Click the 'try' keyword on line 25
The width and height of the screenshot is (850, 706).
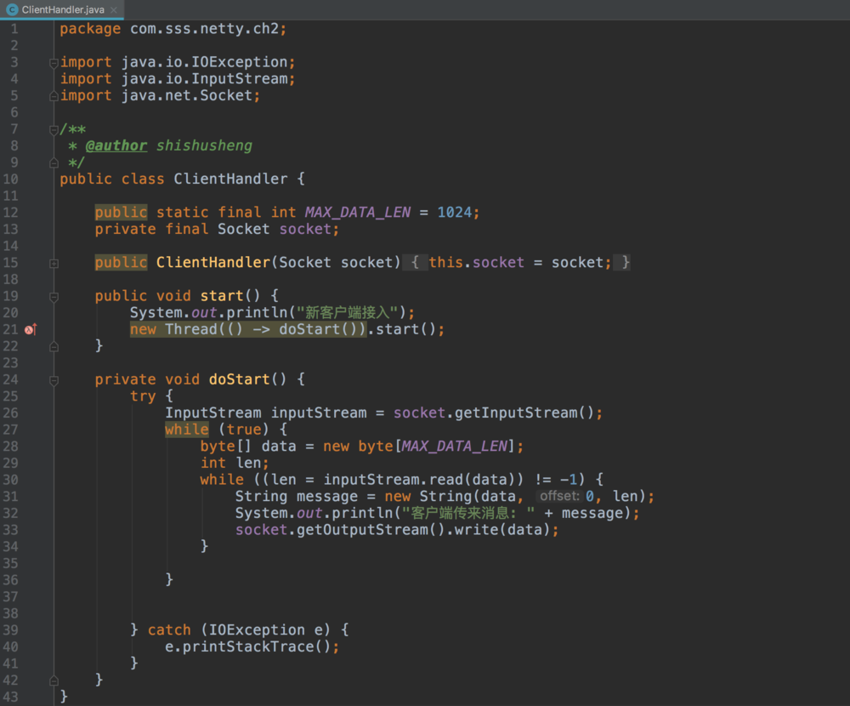coord(143,396)
